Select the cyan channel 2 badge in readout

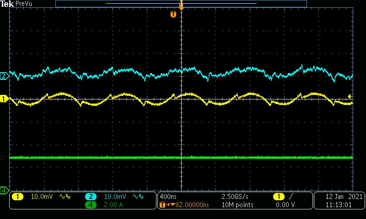[x=91, y=197]
